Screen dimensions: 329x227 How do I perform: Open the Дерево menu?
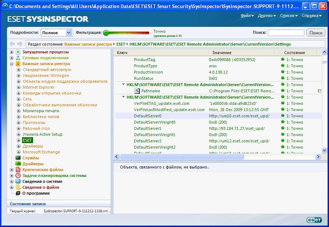[267, 15]
